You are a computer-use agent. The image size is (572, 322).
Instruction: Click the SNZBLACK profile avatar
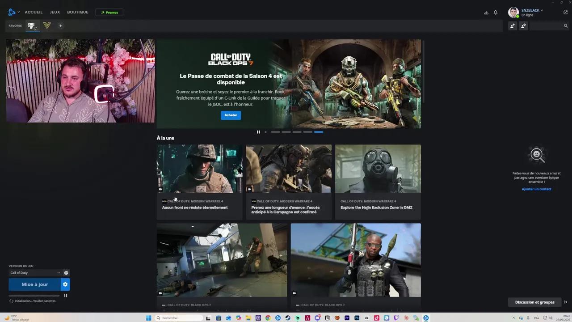(513, 13)
